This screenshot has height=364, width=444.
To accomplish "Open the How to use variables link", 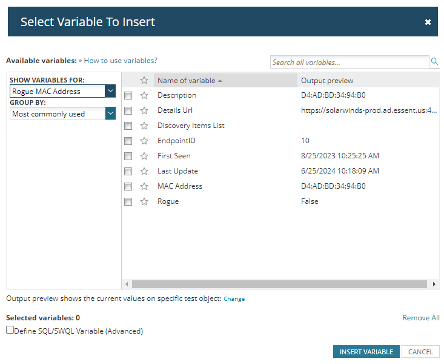I will 121,61.
